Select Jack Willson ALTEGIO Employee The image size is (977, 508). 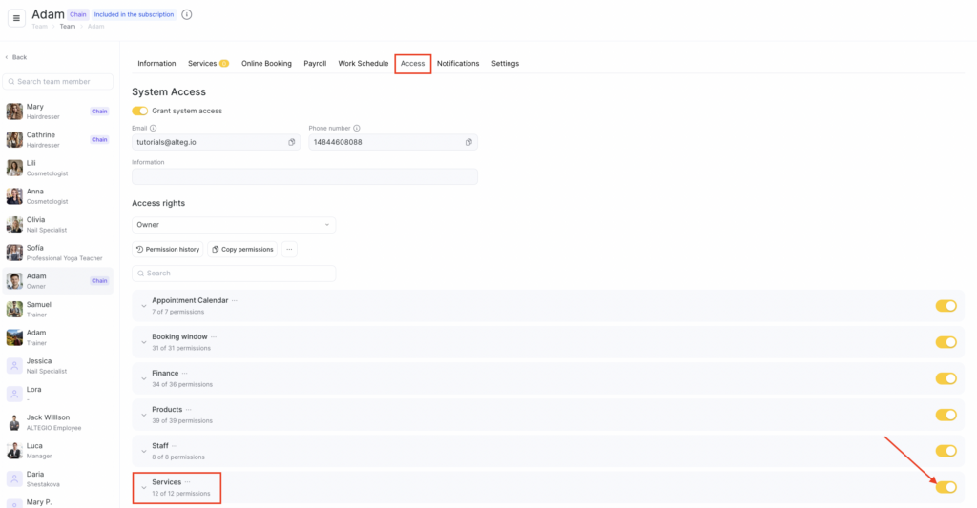58,422
